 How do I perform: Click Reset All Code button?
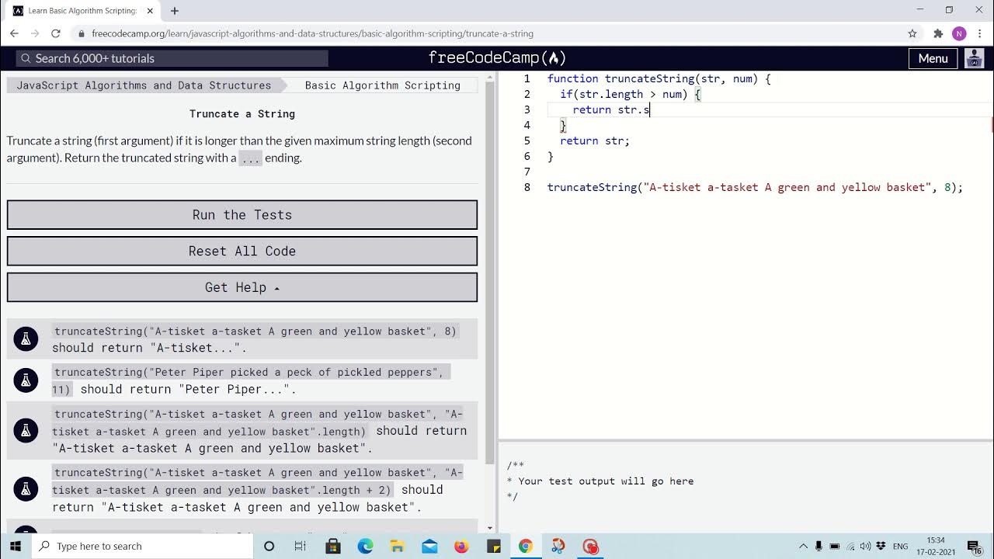coord(242,251)
